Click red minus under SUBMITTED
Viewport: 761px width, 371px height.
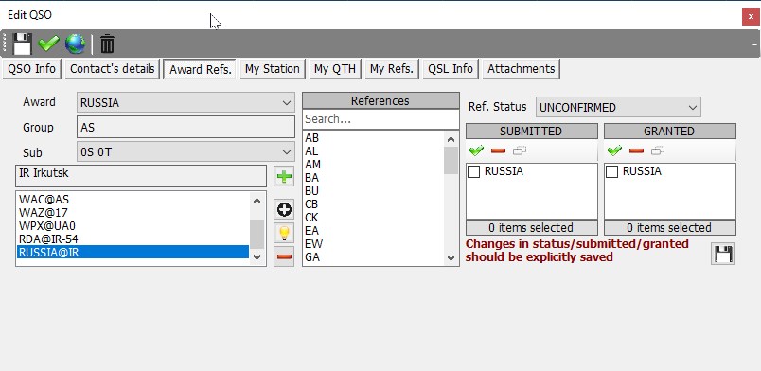coord(498,151)
